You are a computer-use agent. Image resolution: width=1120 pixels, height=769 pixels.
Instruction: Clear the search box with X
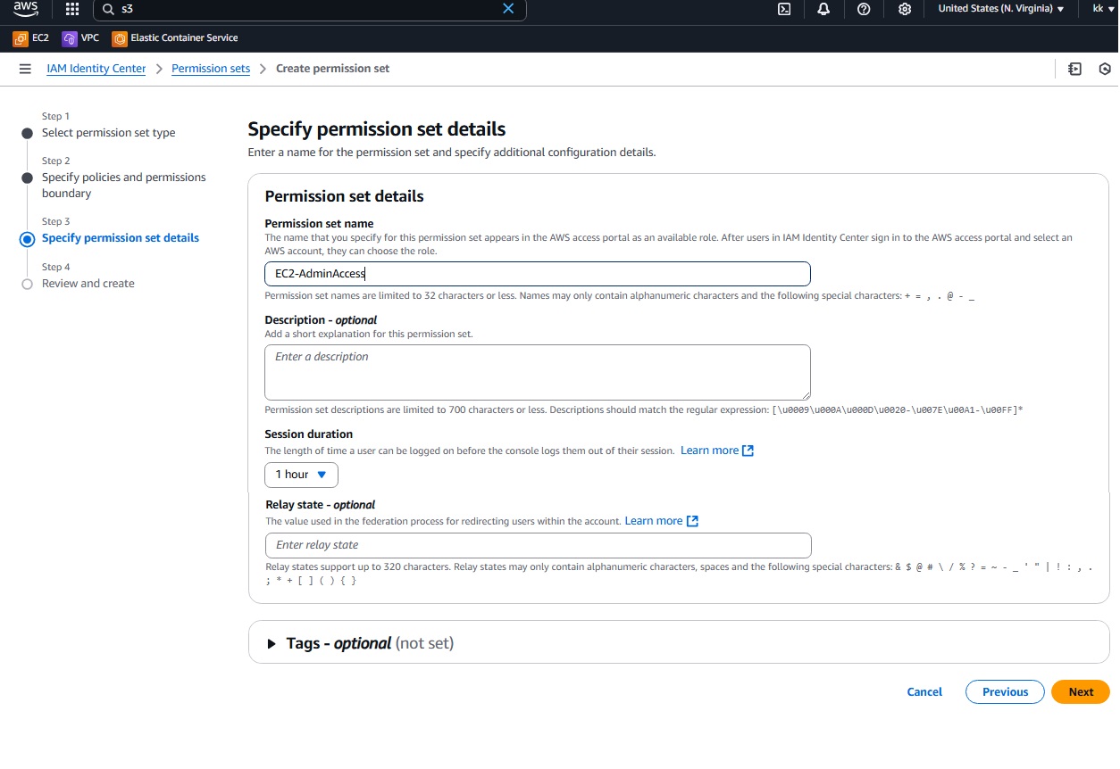pyautogui.click(x=508, y=9)
